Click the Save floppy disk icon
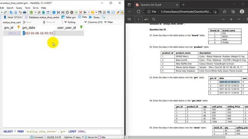 pyautogui.click(x=100, y=12)
